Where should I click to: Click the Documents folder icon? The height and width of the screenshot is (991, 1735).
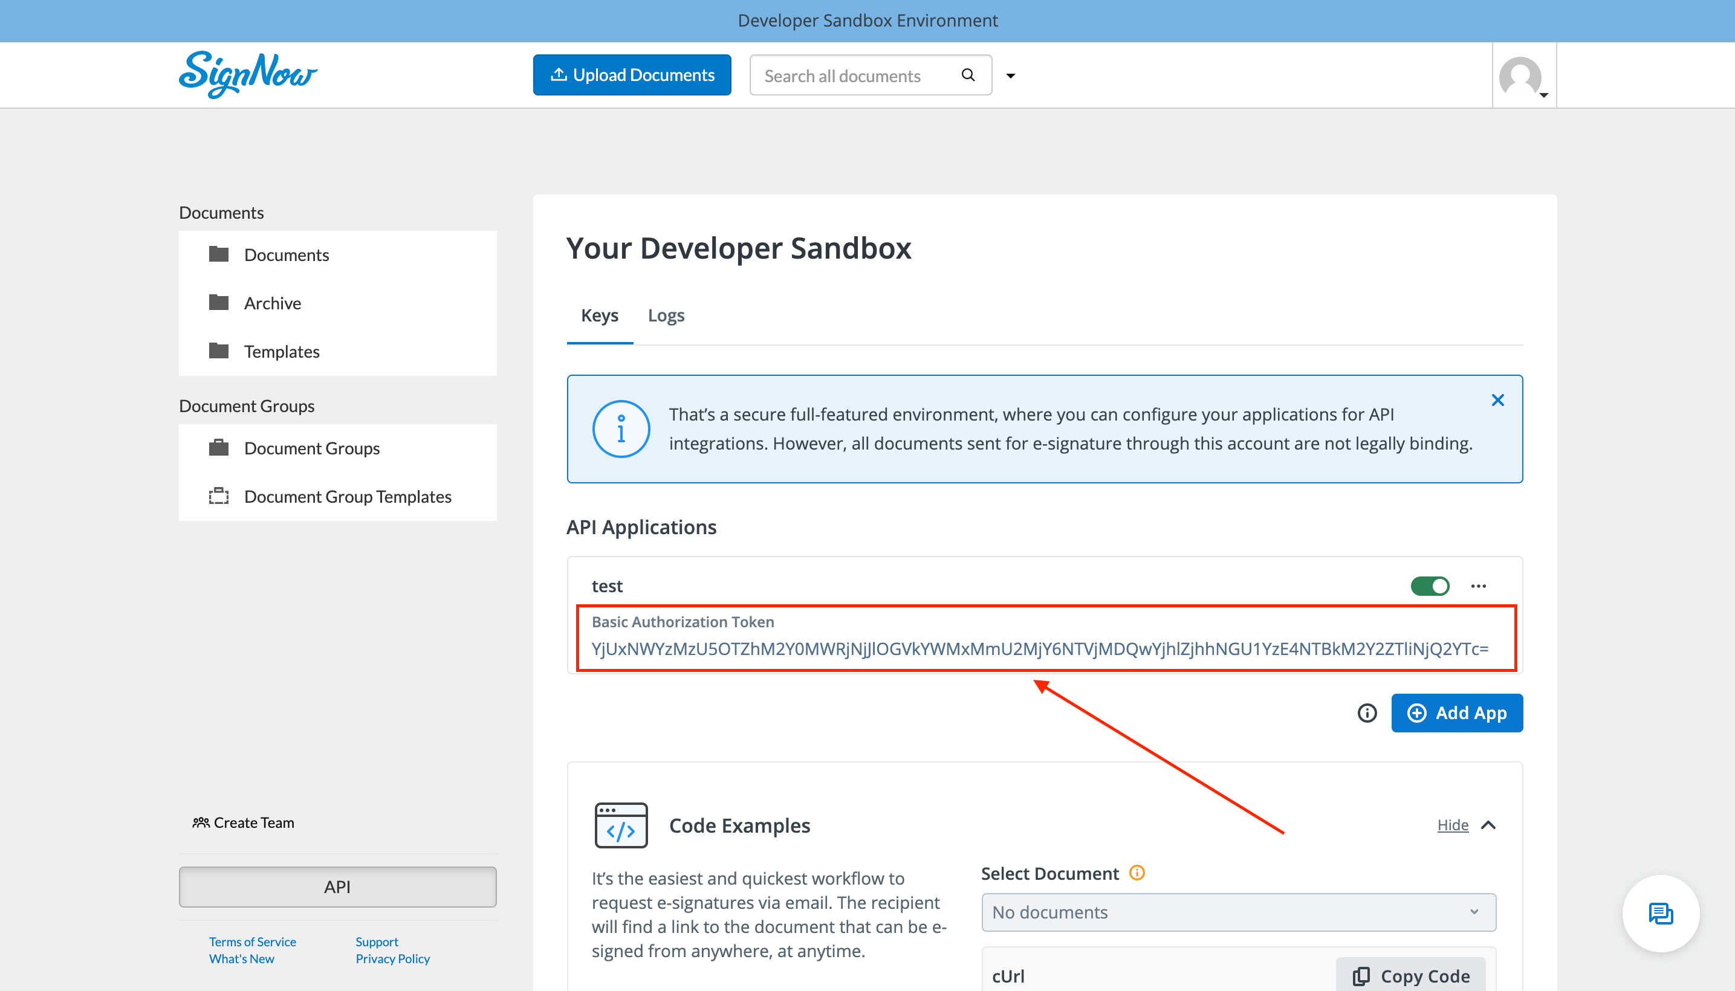click(x=219, y=254)
